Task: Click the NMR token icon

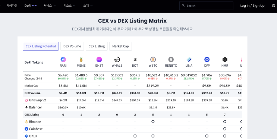Action: pos(225,60)
